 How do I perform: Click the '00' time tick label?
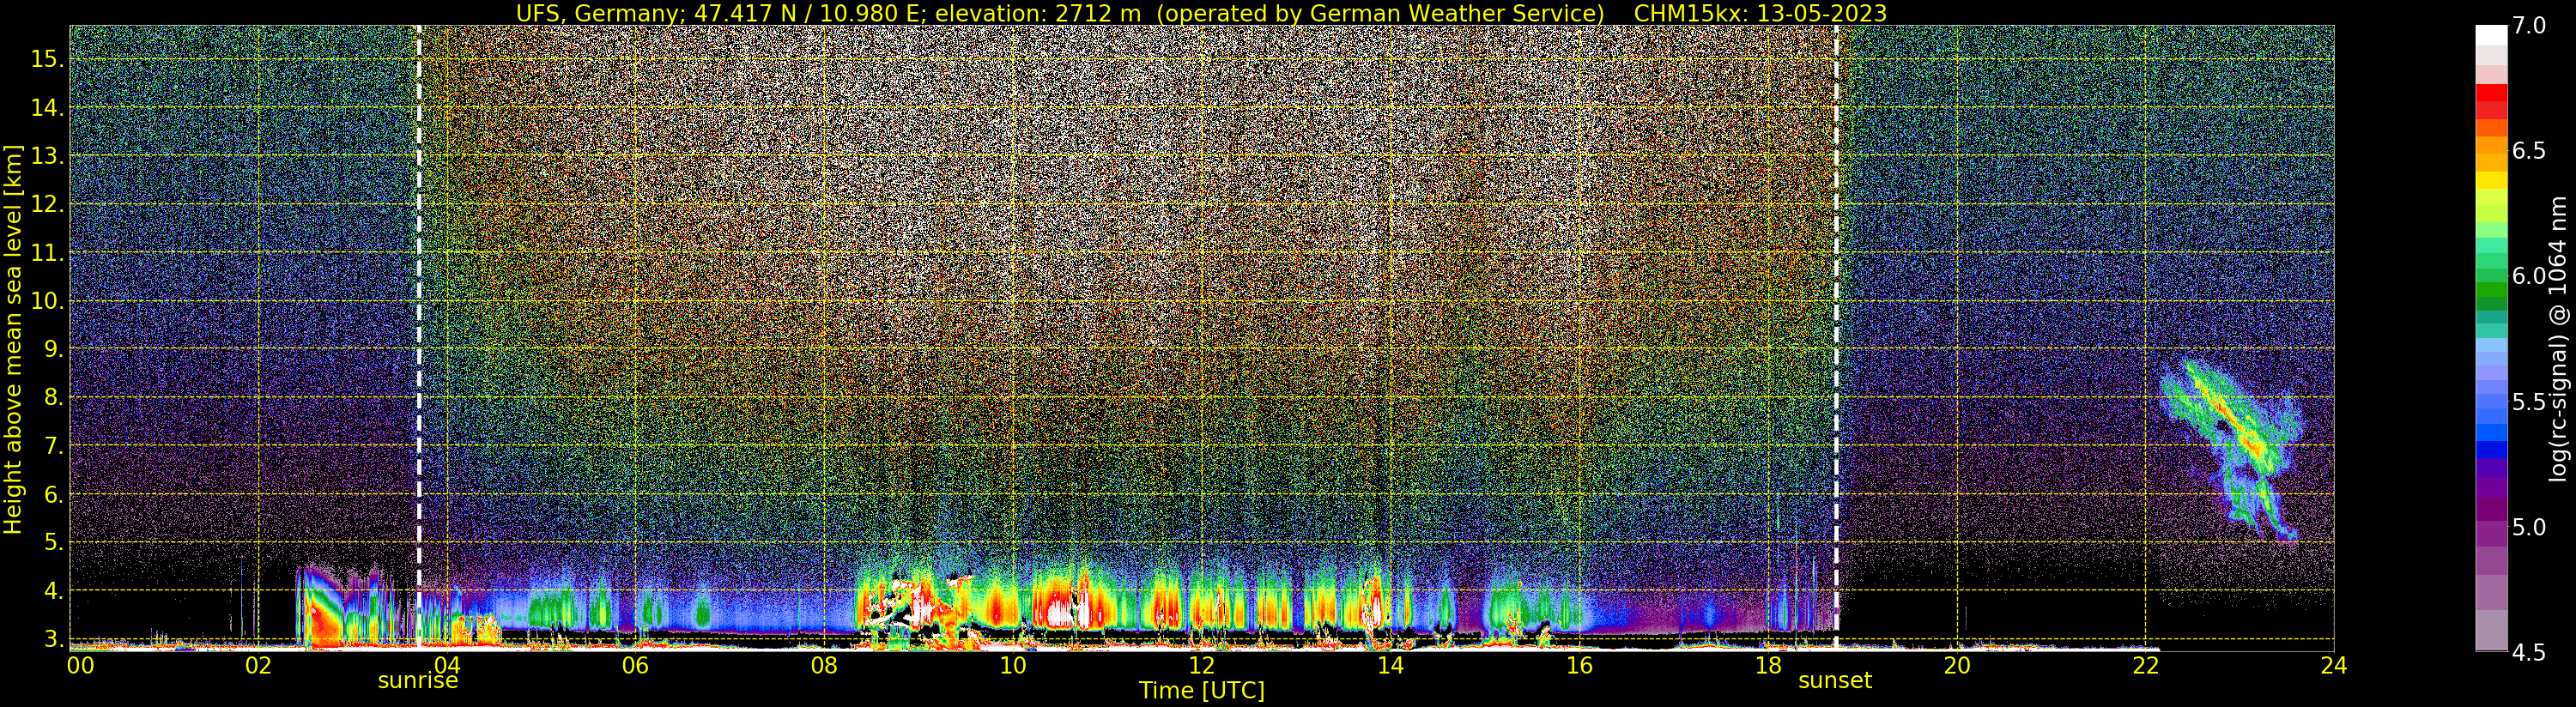tap(80, 665)
